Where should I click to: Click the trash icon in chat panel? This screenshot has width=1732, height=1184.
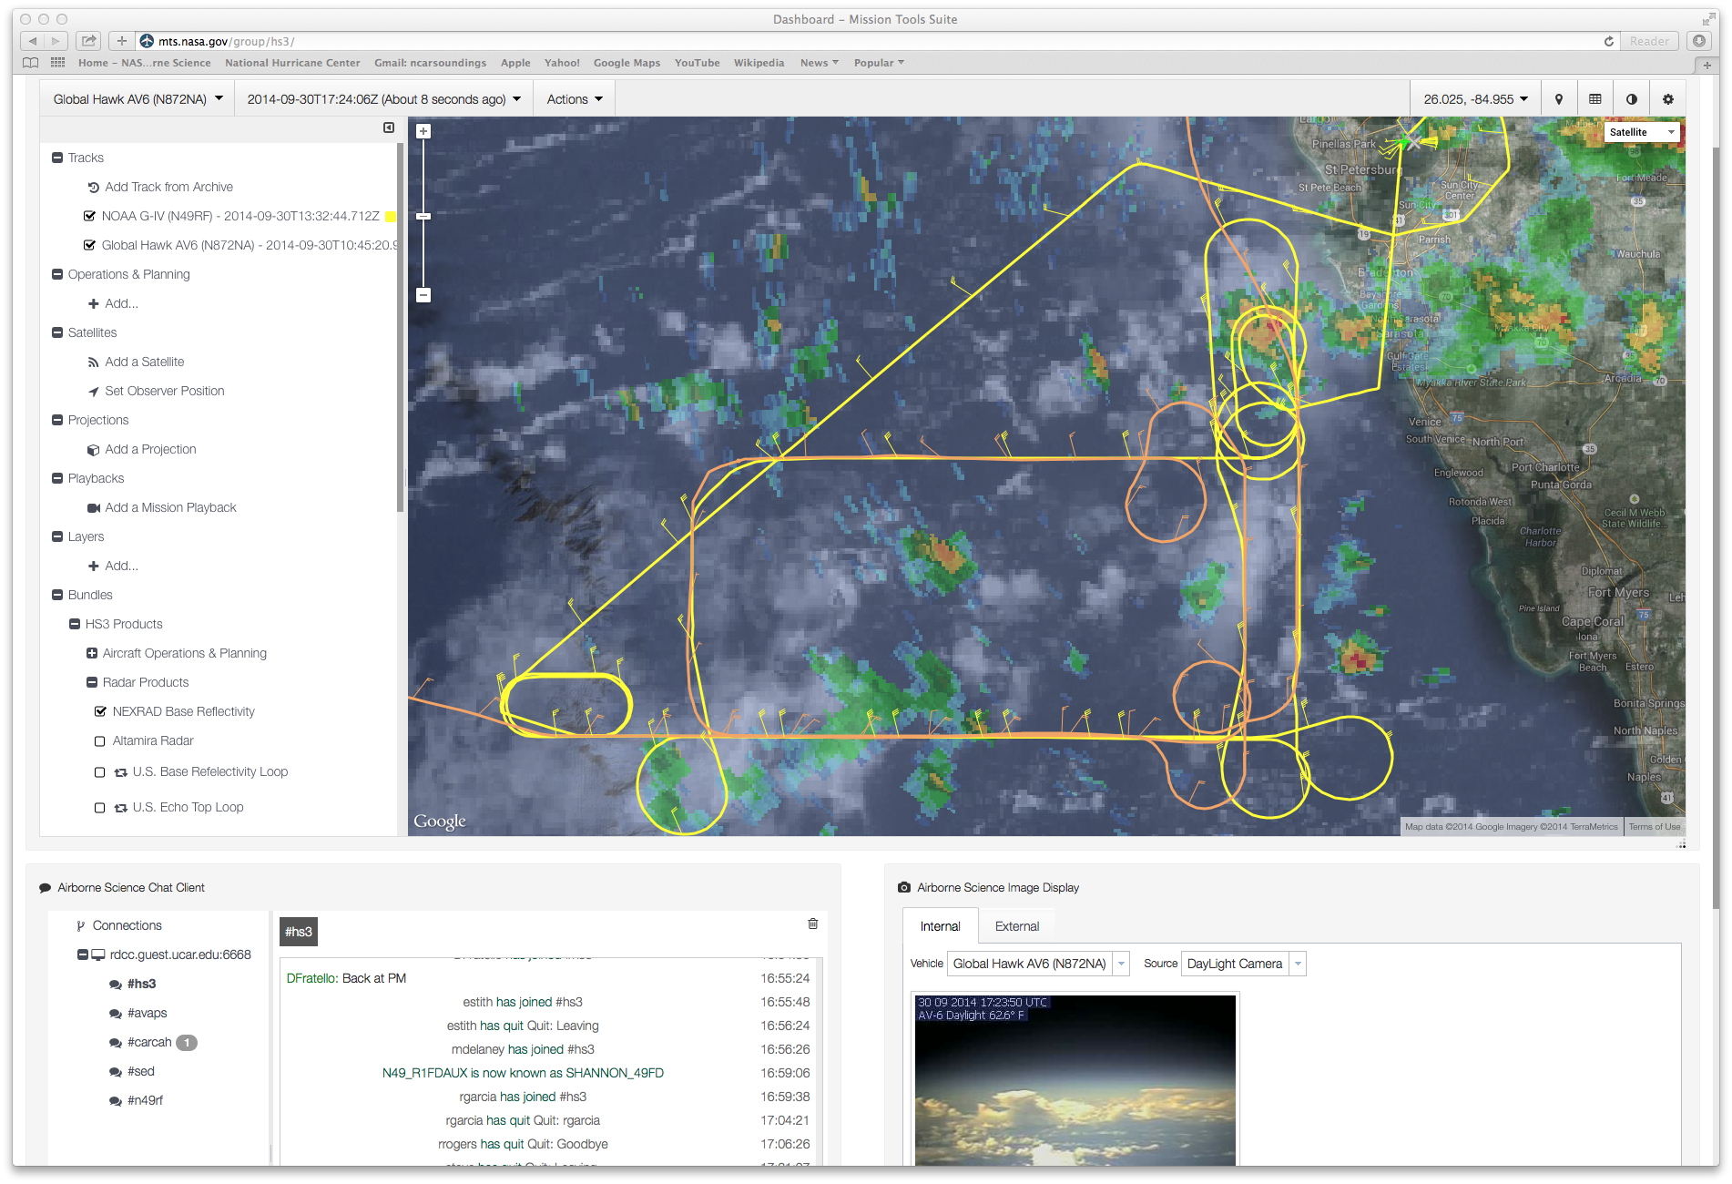(813, 924)
